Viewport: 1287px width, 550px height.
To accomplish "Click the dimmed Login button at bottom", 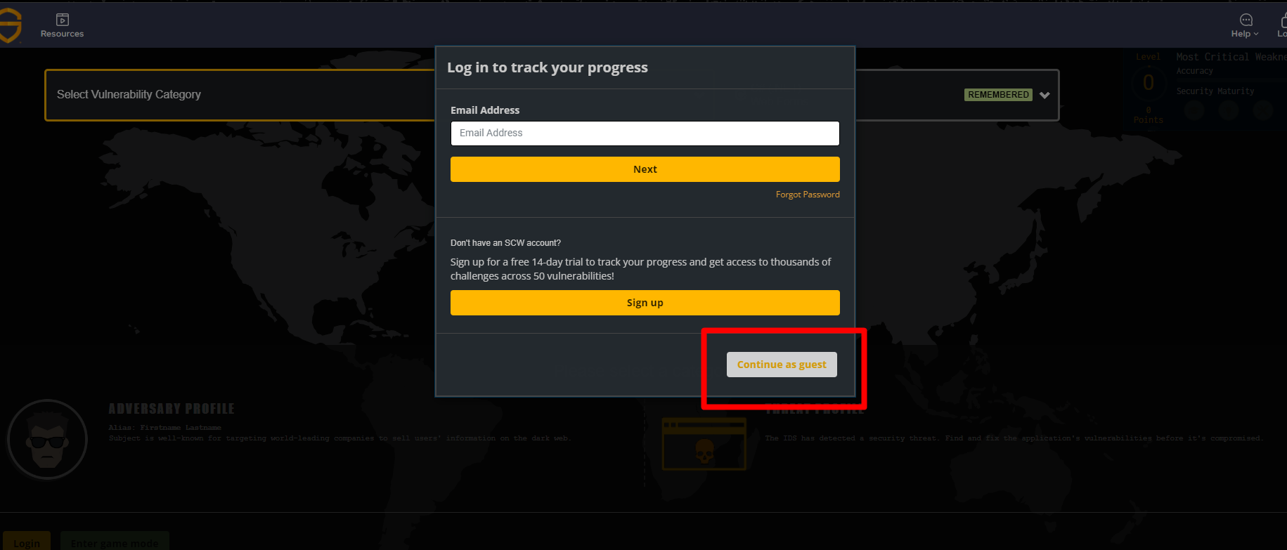I will click(27, 541).
